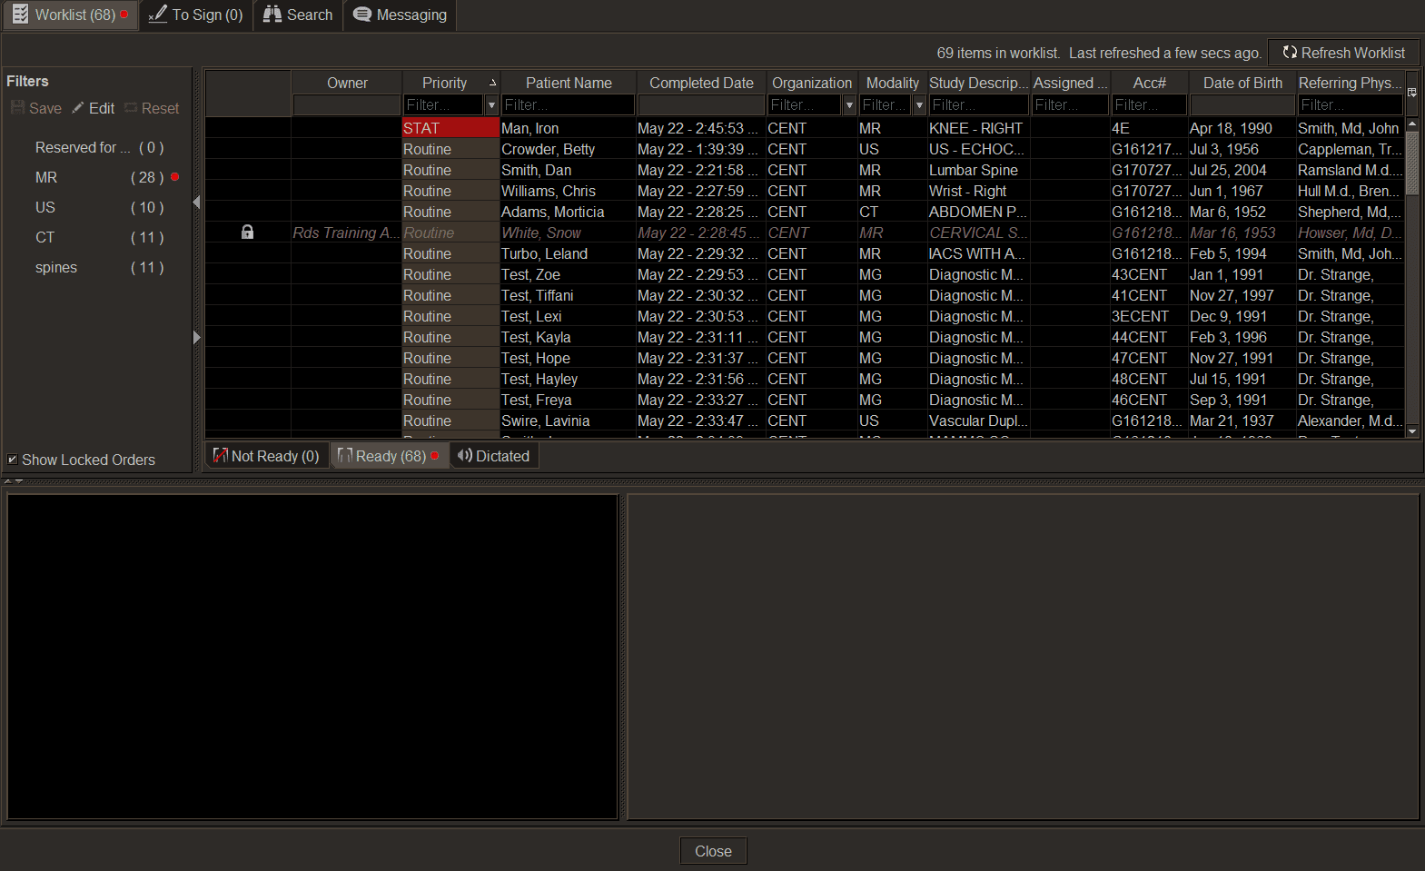Click the column chooser icon beside Referring Phys

tap(1411, 93)
